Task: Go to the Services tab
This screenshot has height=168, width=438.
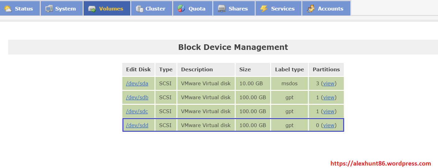Action: pos(283,9)
